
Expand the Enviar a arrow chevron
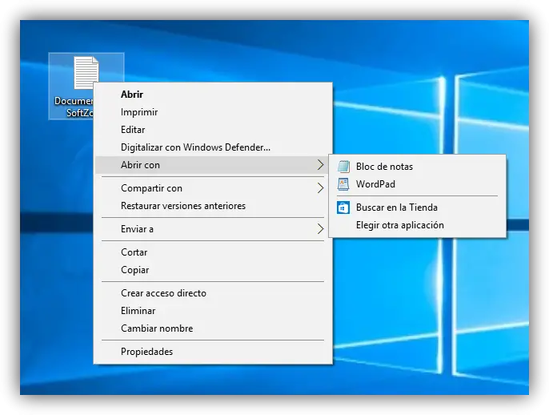(320, 229)
